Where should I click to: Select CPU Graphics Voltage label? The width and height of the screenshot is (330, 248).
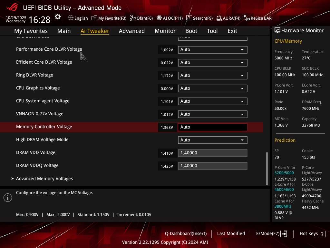tap(38, 88)
